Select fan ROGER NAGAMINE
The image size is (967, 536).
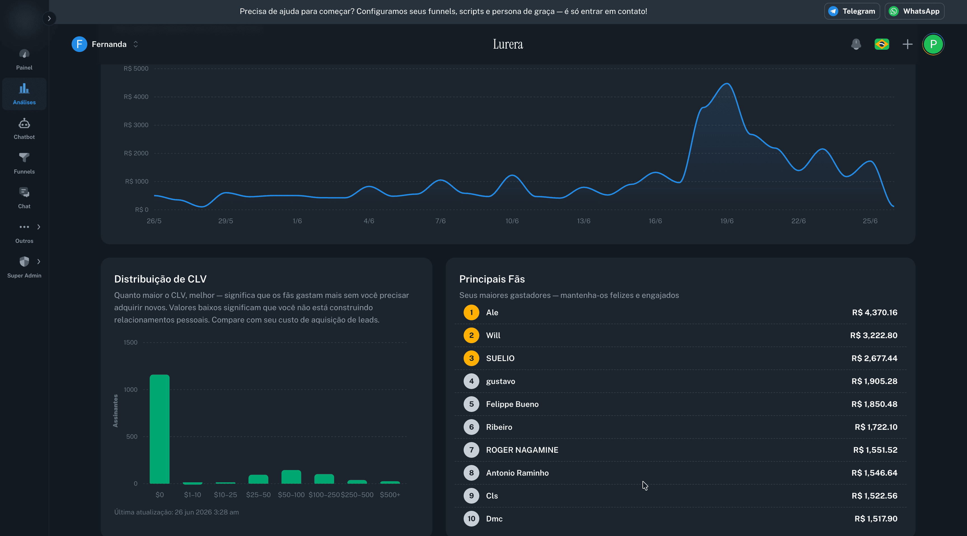click(x=680, y=450)
